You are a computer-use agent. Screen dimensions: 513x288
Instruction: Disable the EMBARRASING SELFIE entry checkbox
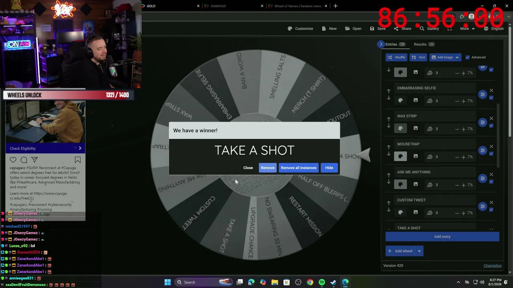pos(491,98)
